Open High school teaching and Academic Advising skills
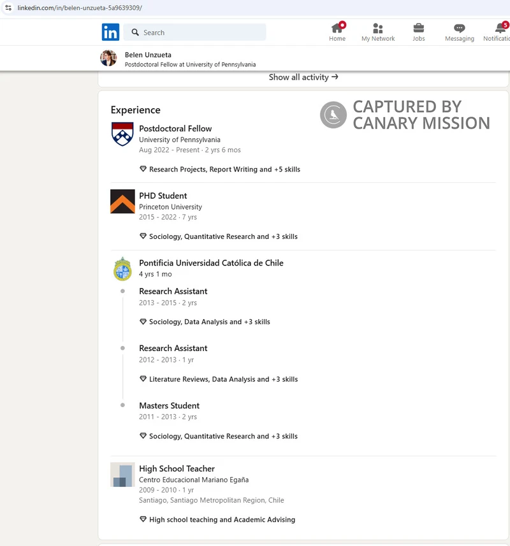Screen dimensions: 510x546 (x=222, y=519)
